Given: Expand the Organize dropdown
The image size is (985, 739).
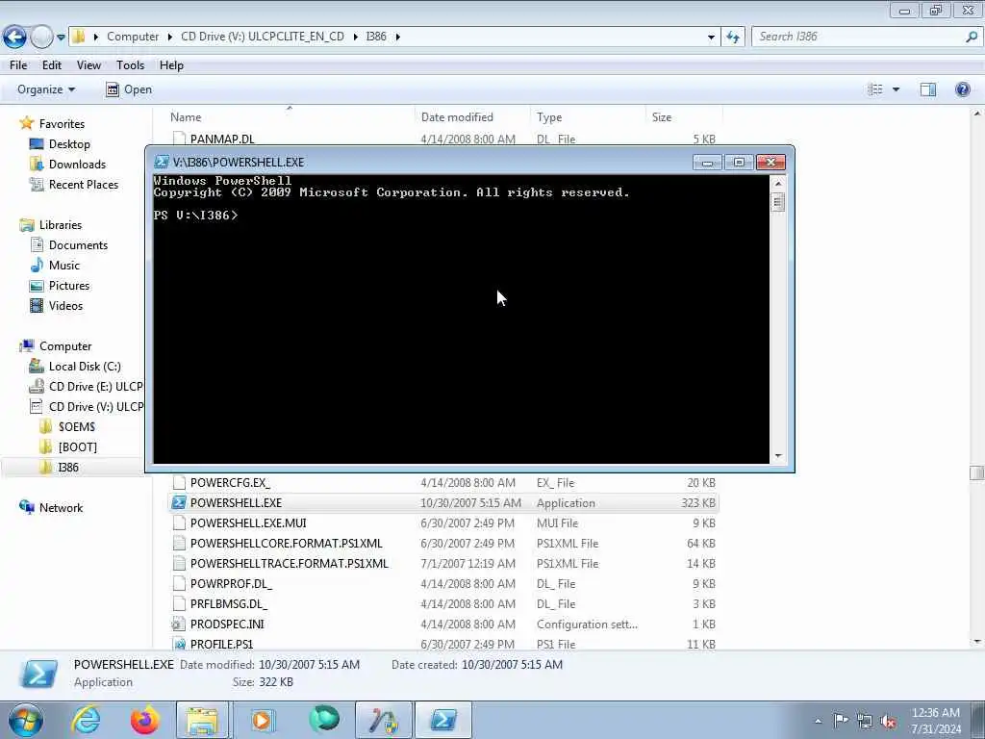Looking at the screenshot, I should click(46, 89).
